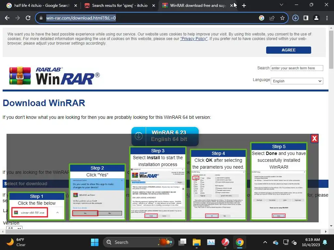
Task: Open the muted volume tray icon
Action: pyautogui.click(x=294, y=242)
